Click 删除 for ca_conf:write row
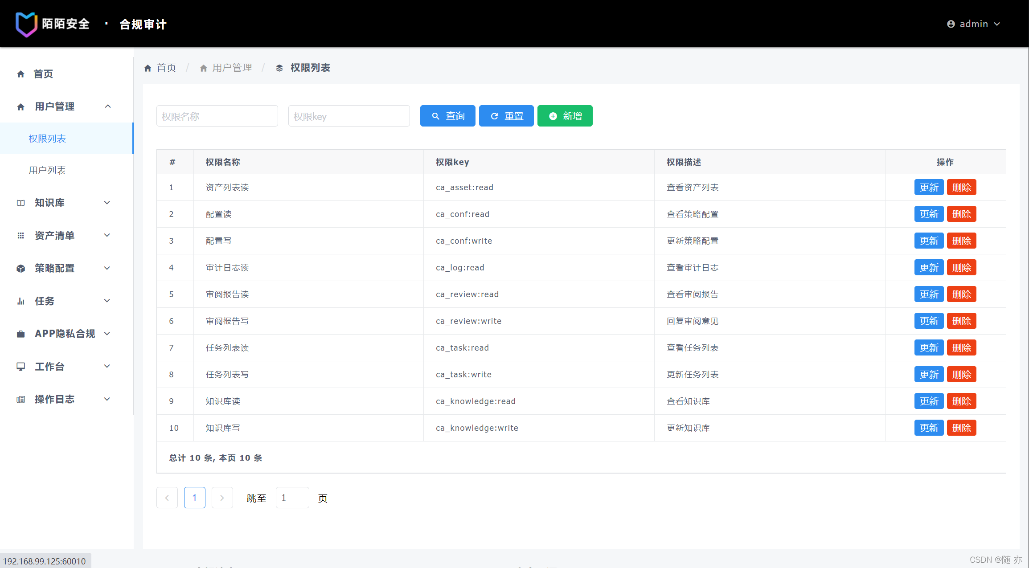Image resolution: width=1029 pixels, height=568 pixels. pos(961,241)
